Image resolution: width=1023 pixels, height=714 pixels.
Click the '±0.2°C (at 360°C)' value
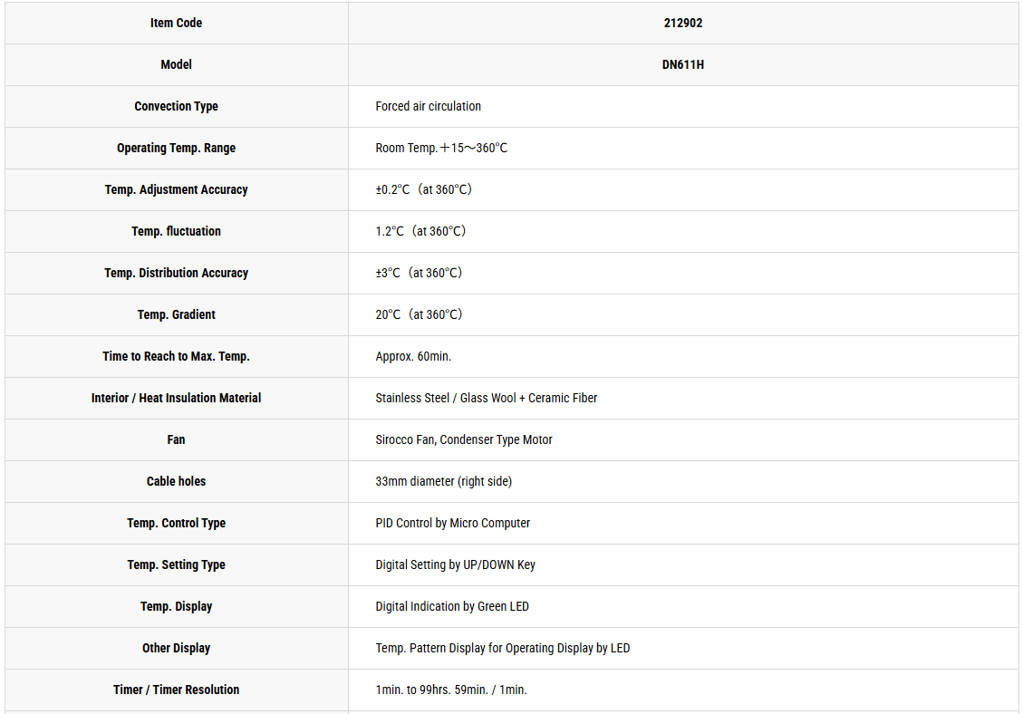(x=423, y=190)
